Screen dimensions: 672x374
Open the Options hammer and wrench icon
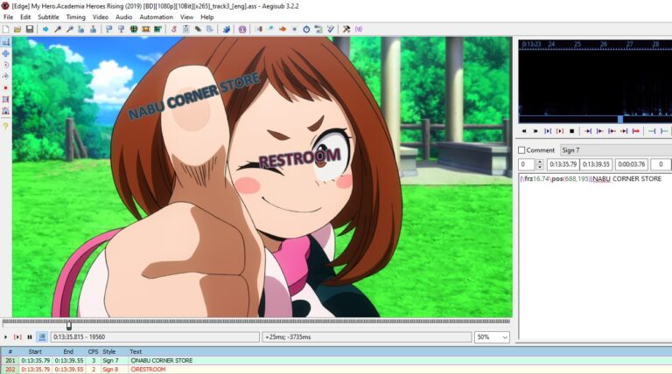click(346, 29)
